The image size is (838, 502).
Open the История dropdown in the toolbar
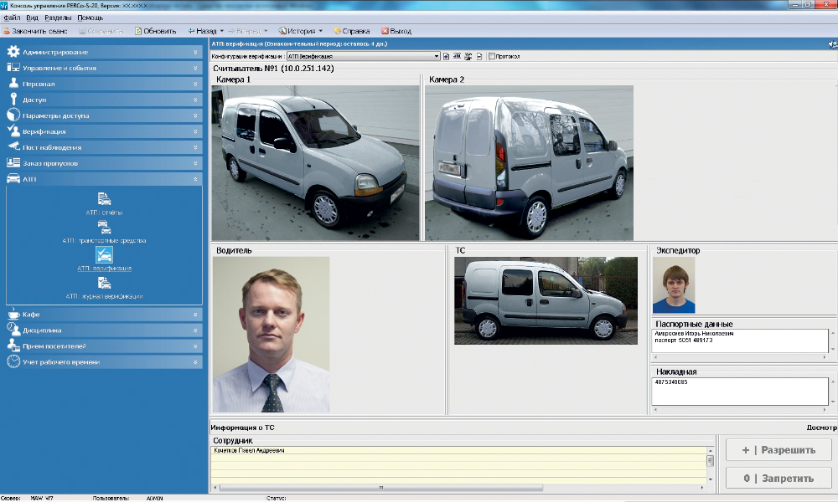(x=300, y=31)
